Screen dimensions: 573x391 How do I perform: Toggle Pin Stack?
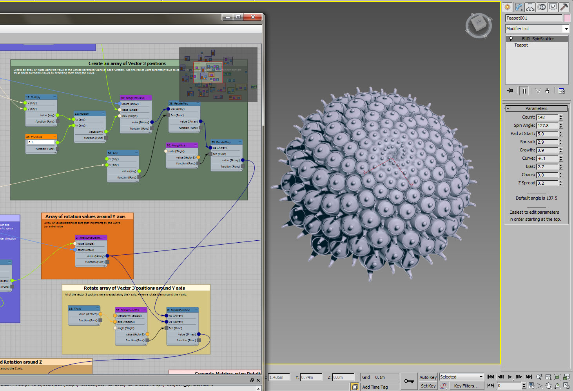[510, 91]
